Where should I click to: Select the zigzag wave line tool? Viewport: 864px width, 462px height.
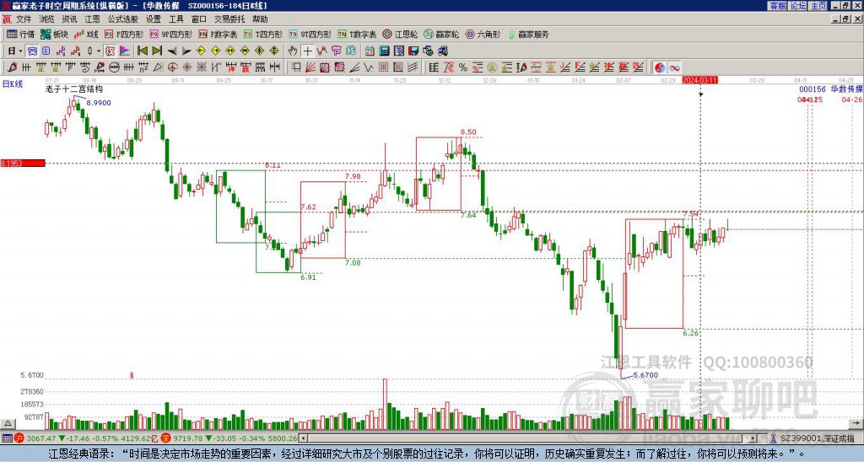(368, 67)
